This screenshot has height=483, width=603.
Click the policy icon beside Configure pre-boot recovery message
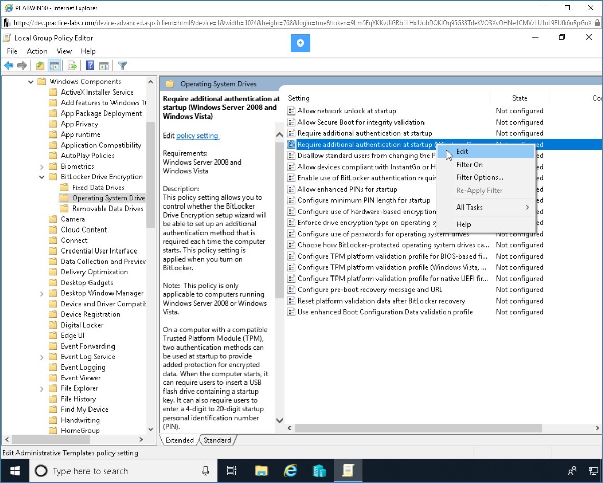pyautogui.click(x=291, y=290)
